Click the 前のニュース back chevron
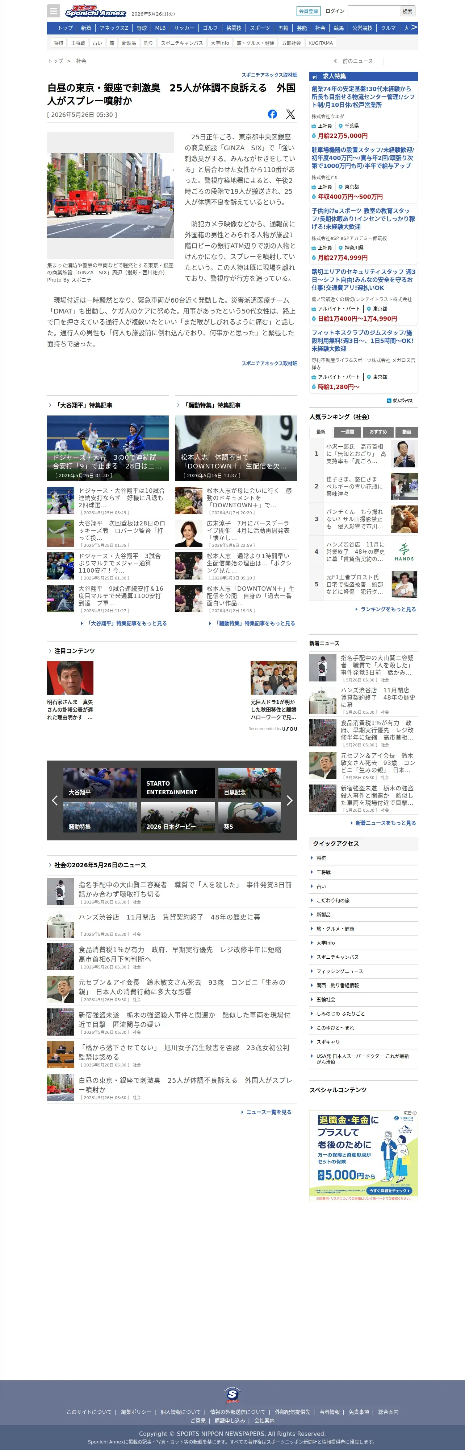Viewport: 465px width, 1450px height. click(335, 61)
